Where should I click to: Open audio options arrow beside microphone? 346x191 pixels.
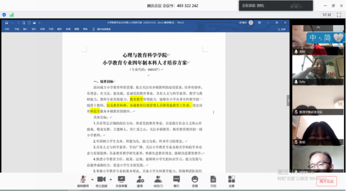[92, 180]
